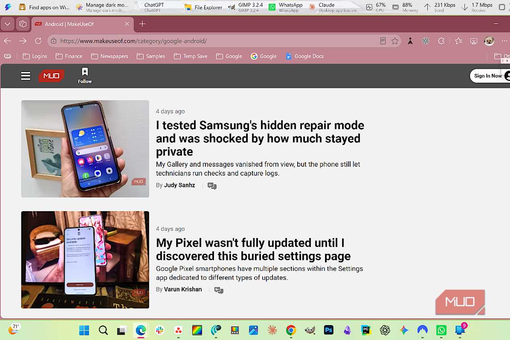510x340 pixels.
Task: Open the Pixel buried settings page headline
Action: click(x=253, y=249)
